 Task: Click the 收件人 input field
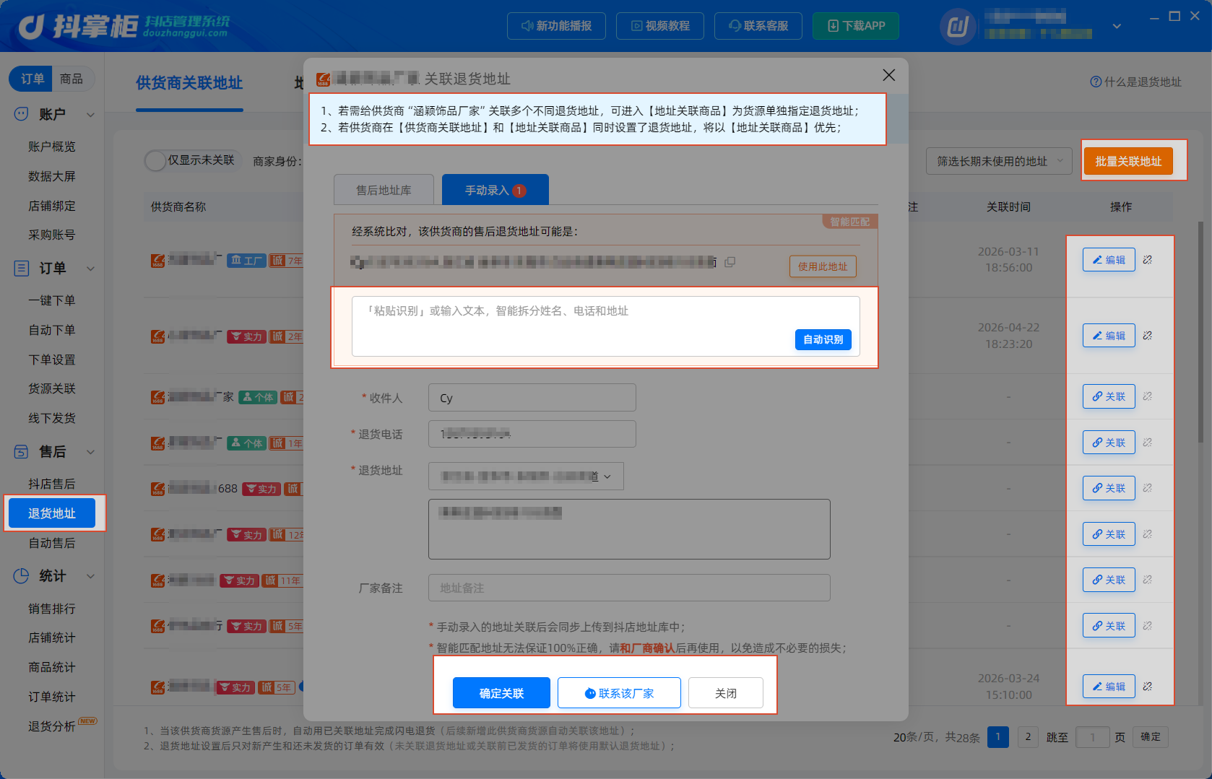click(532, 398)
